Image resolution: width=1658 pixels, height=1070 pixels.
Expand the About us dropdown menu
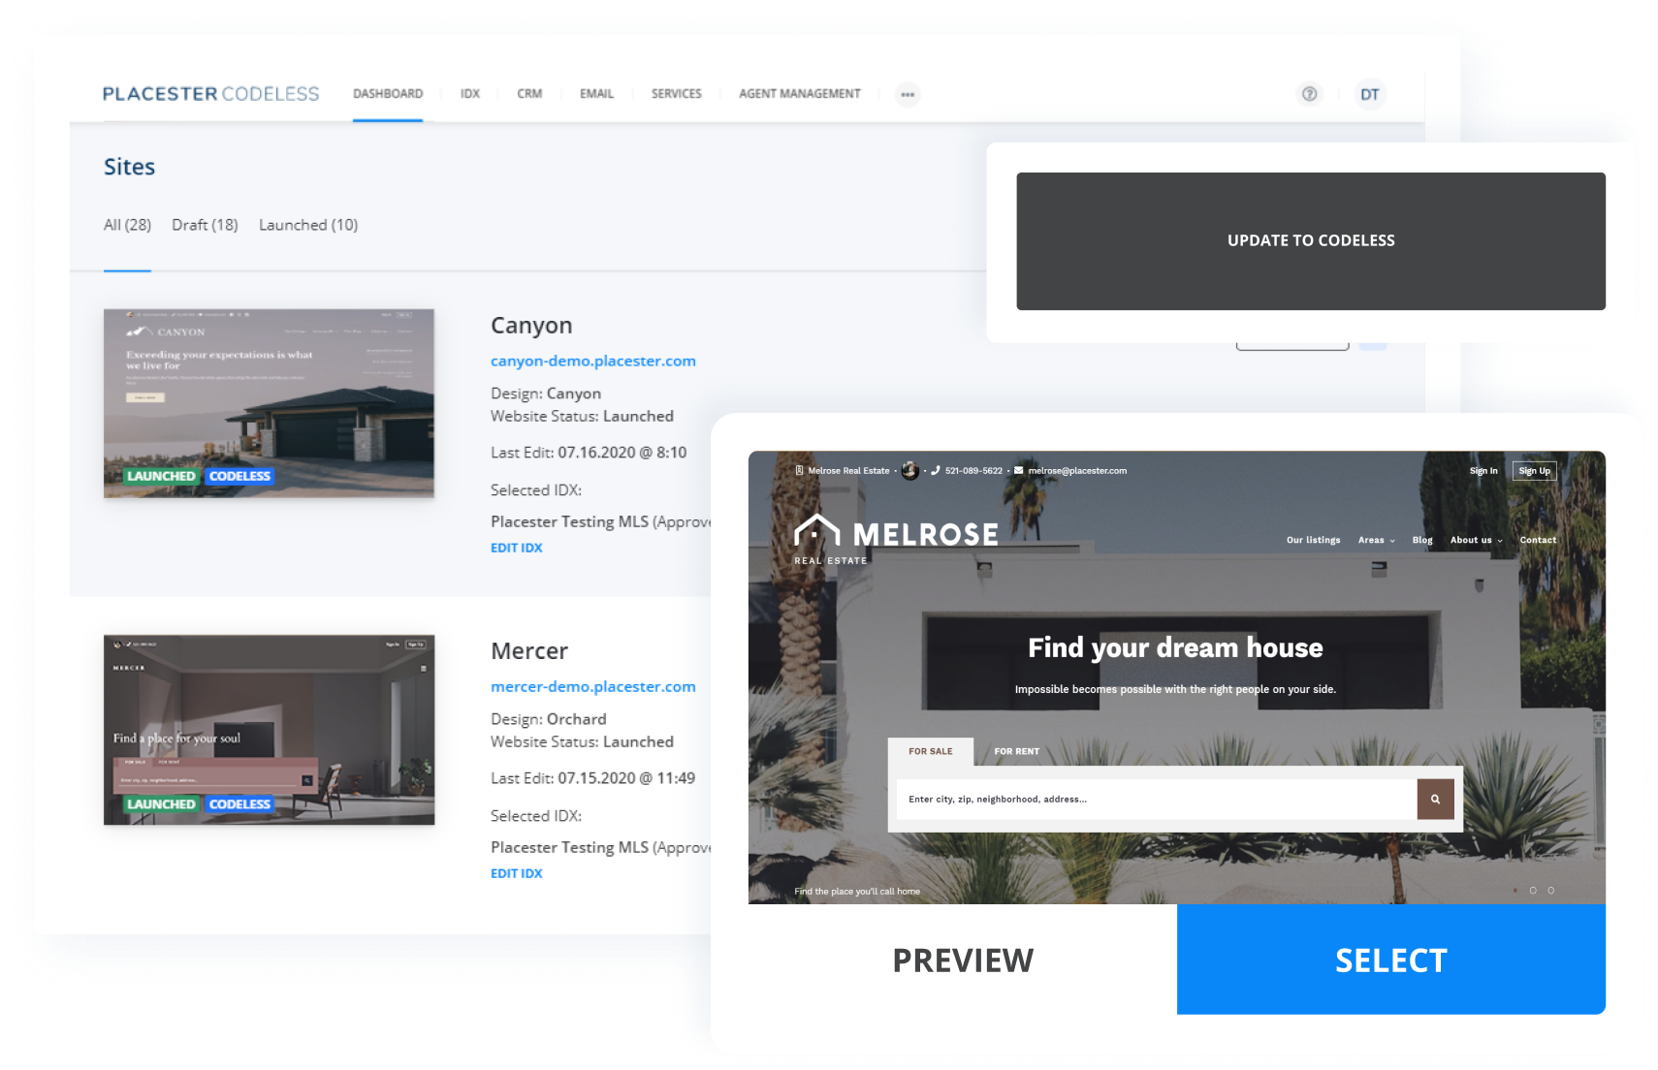click(x=1476, y=540)
